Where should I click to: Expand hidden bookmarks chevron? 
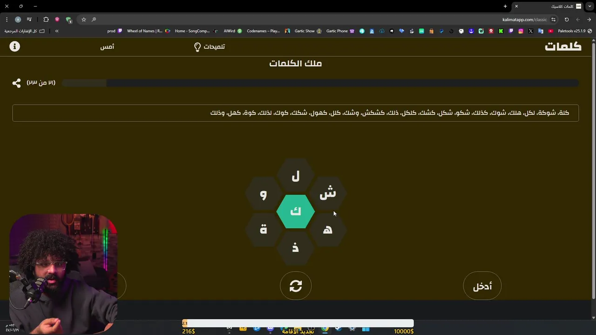57,31
